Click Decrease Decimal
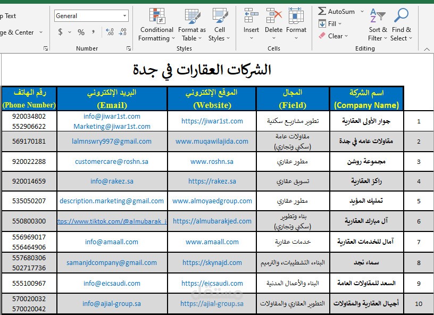 pos(123,32)
